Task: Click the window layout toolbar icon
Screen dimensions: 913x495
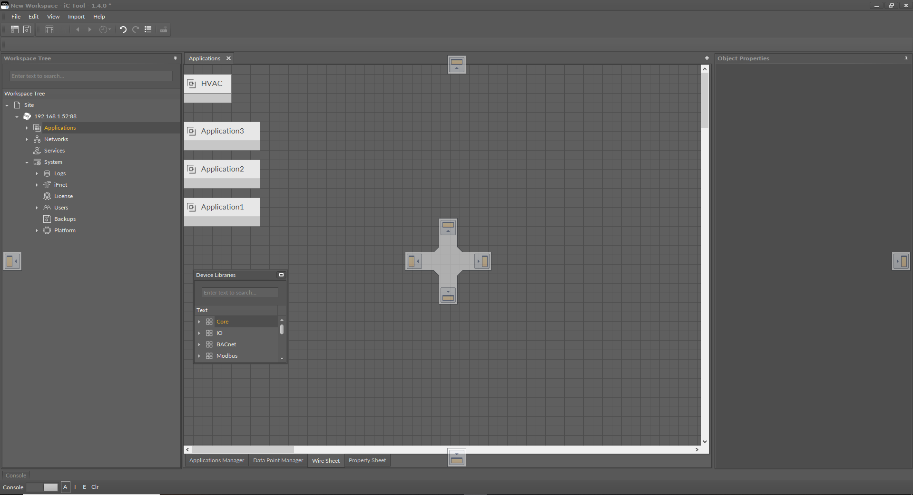Action: click(49, 29)
